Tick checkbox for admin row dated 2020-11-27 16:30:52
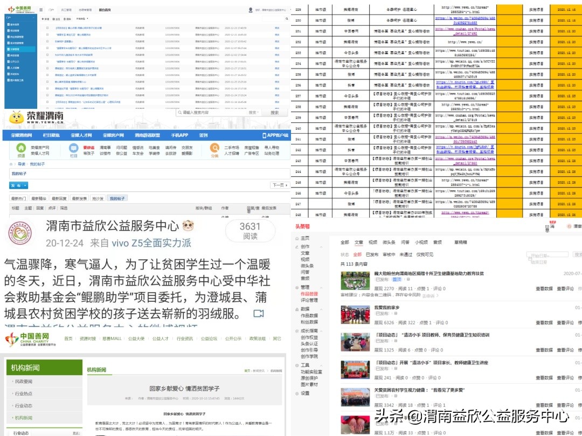This screenshot has height=436, width=582. [x=47, y=75]
